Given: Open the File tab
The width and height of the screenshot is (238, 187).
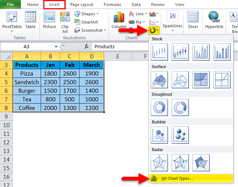Looking at the screenshot, I should [10, 4].
